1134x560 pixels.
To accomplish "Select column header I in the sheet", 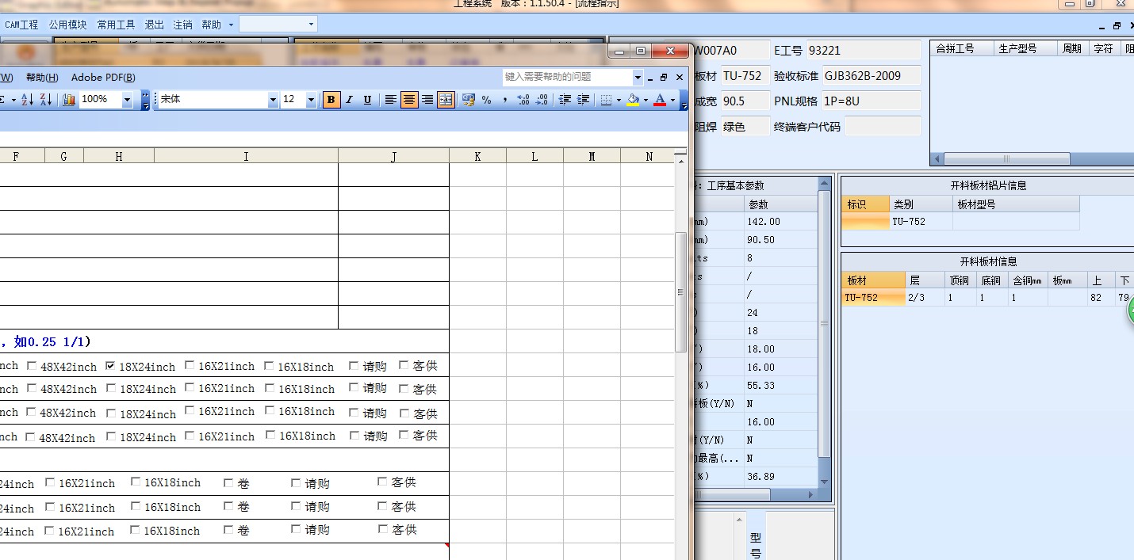I will point(246,156).
